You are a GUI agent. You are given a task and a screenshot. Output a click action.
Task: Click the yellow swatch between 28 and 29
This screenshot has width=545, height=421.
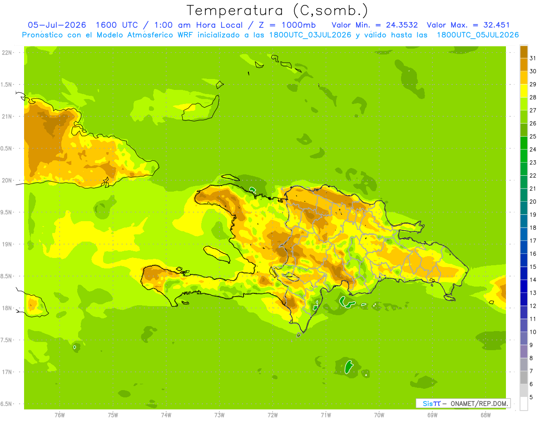524,91
